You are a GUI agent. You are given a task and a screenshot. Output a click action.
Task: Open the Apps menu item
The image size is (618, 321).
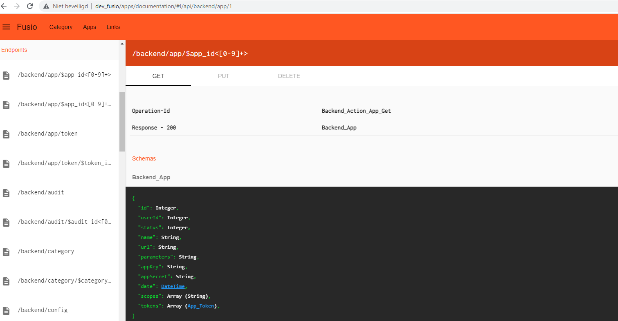(x=89, y=27)
